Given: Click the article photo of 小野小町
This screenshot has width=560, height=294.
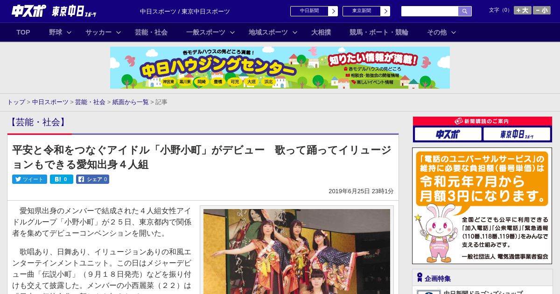Looking at the screenshot, I should (297, 251).
